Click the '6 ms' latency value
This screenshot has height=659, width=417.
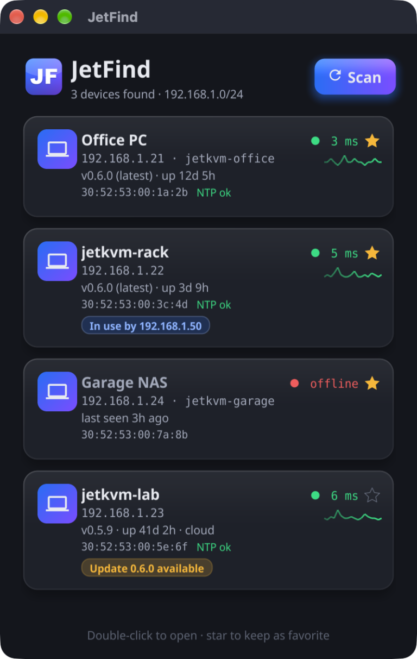pos(345,495)
